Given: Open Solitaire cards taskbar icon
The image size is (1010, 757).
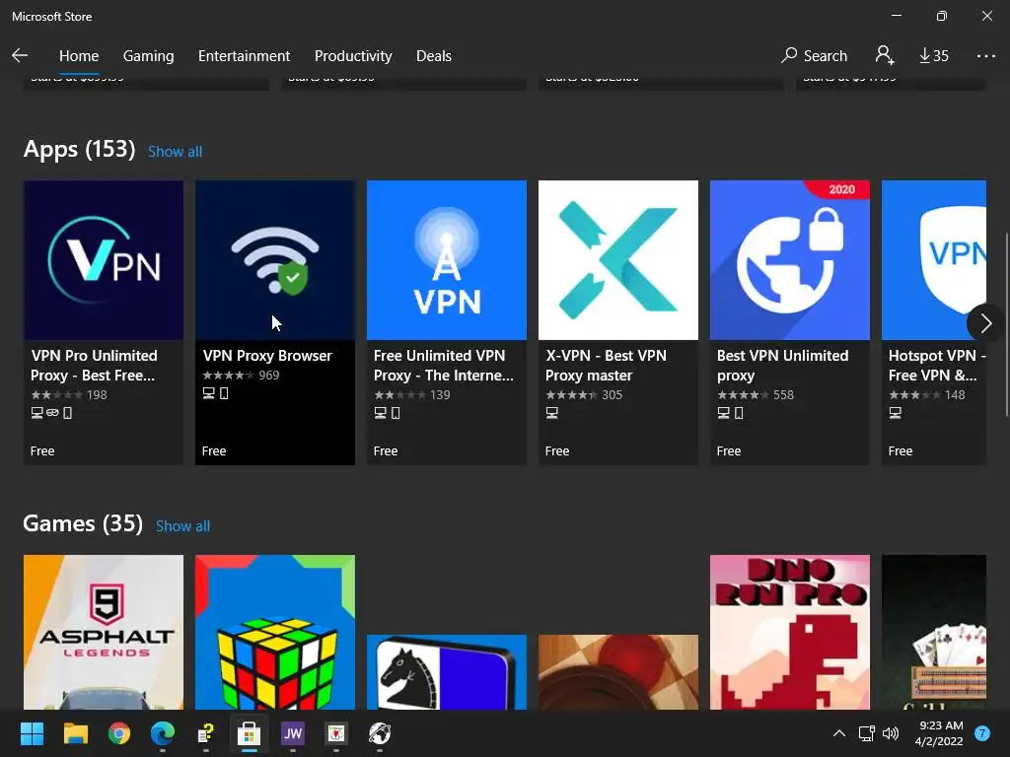Looking at the screenshot, I should click(335, 733).
